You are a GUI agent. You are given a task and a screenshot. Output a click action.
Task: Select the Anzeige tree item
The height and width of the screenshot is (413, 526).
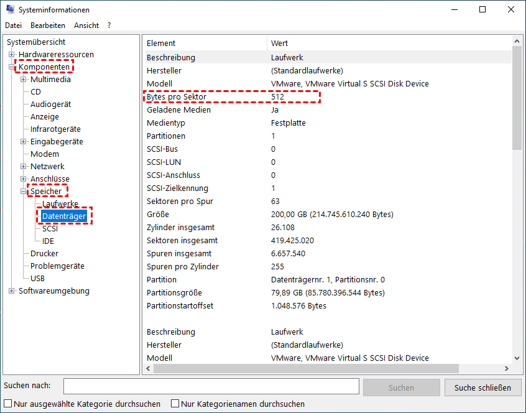[x=45, y=116]
